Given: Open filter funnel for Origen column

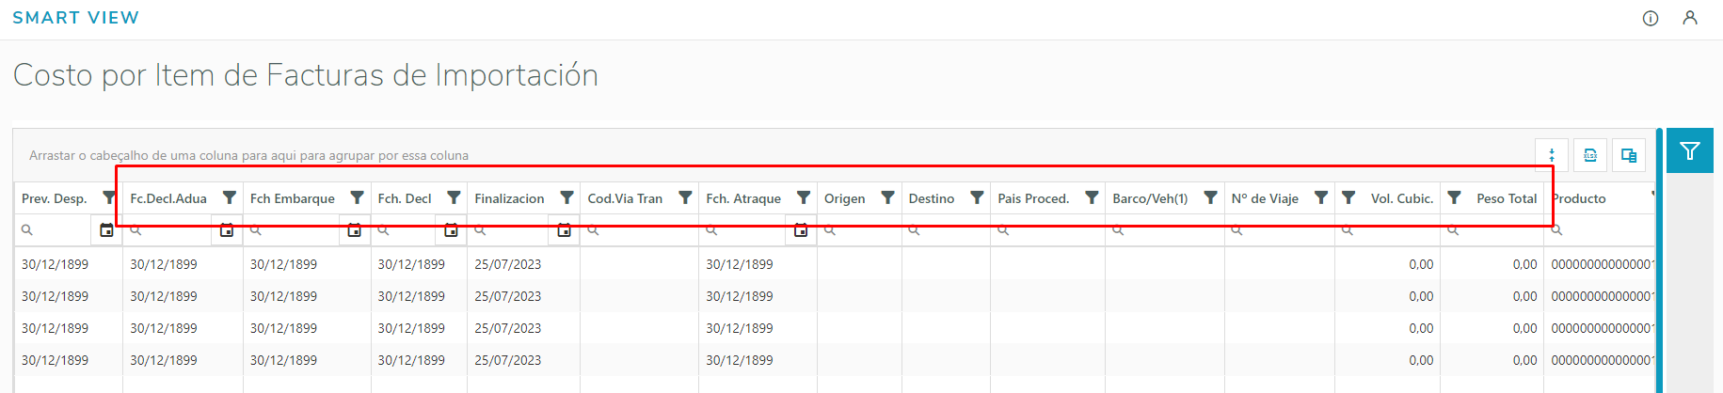Looking at the screenshot, I should click(x=887, y=197).
